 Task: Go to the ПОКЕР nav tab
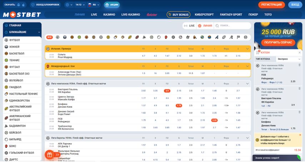point(253,15)
